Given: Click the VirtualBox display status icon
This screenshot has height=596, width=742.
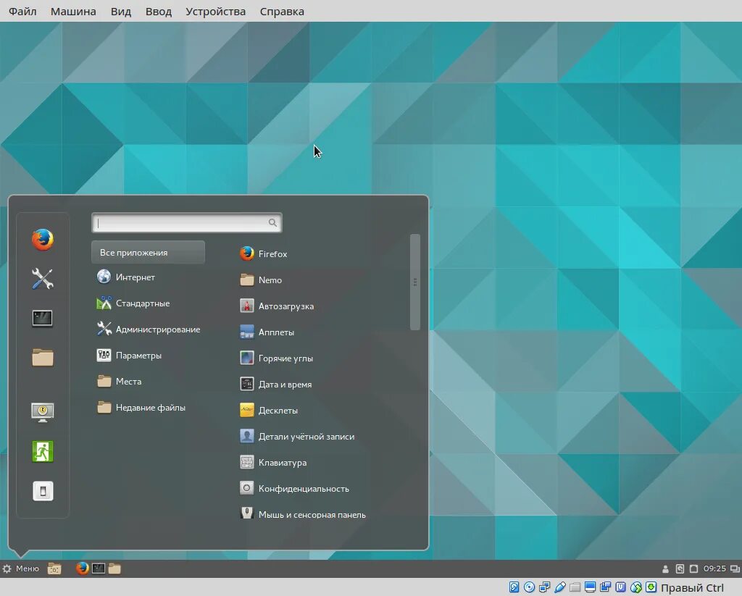Looking at the screenshot, I should tap(590, 587).
